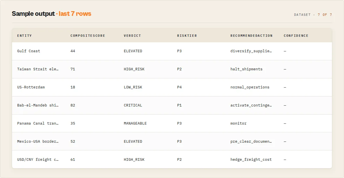This screenshot has height=178, width=344.
Task: Click the CONFIDENCE column header
Action: pyautogui.click(x=296, y=36)
